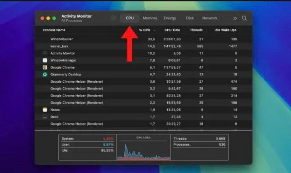Sort by Idle Wake Ups column
Screen dimensions: 291x173
click(x=226, y=30)
